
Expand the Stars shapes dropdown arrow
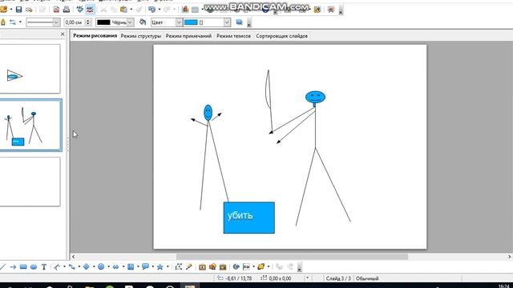coord(168,267)
